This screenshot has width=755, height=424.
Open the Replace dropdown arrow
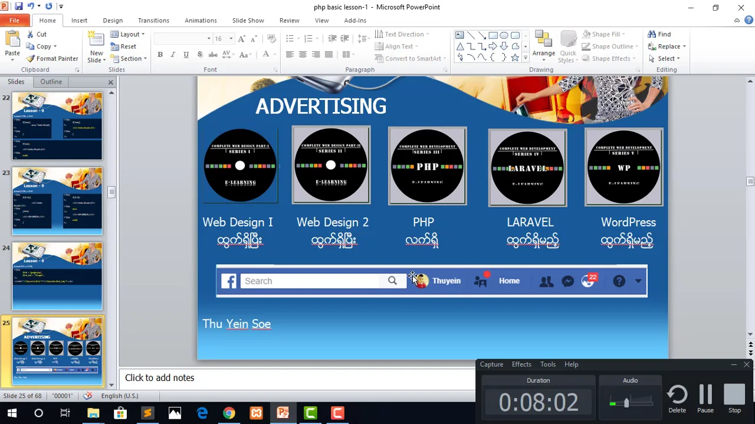[684, 47]
